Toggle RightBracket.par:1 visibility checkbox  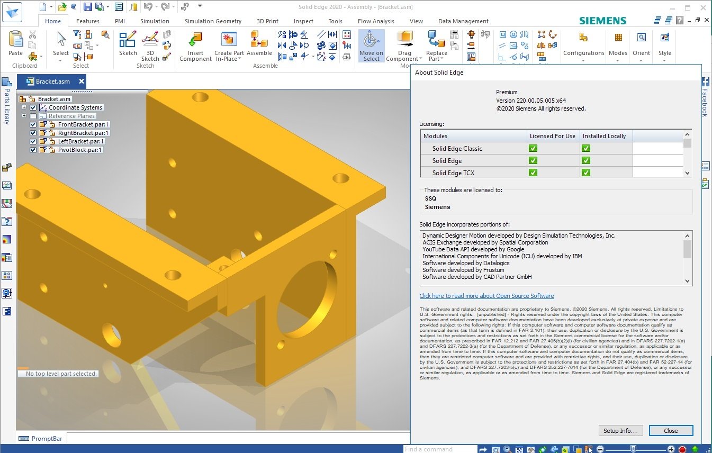point(33,133)
